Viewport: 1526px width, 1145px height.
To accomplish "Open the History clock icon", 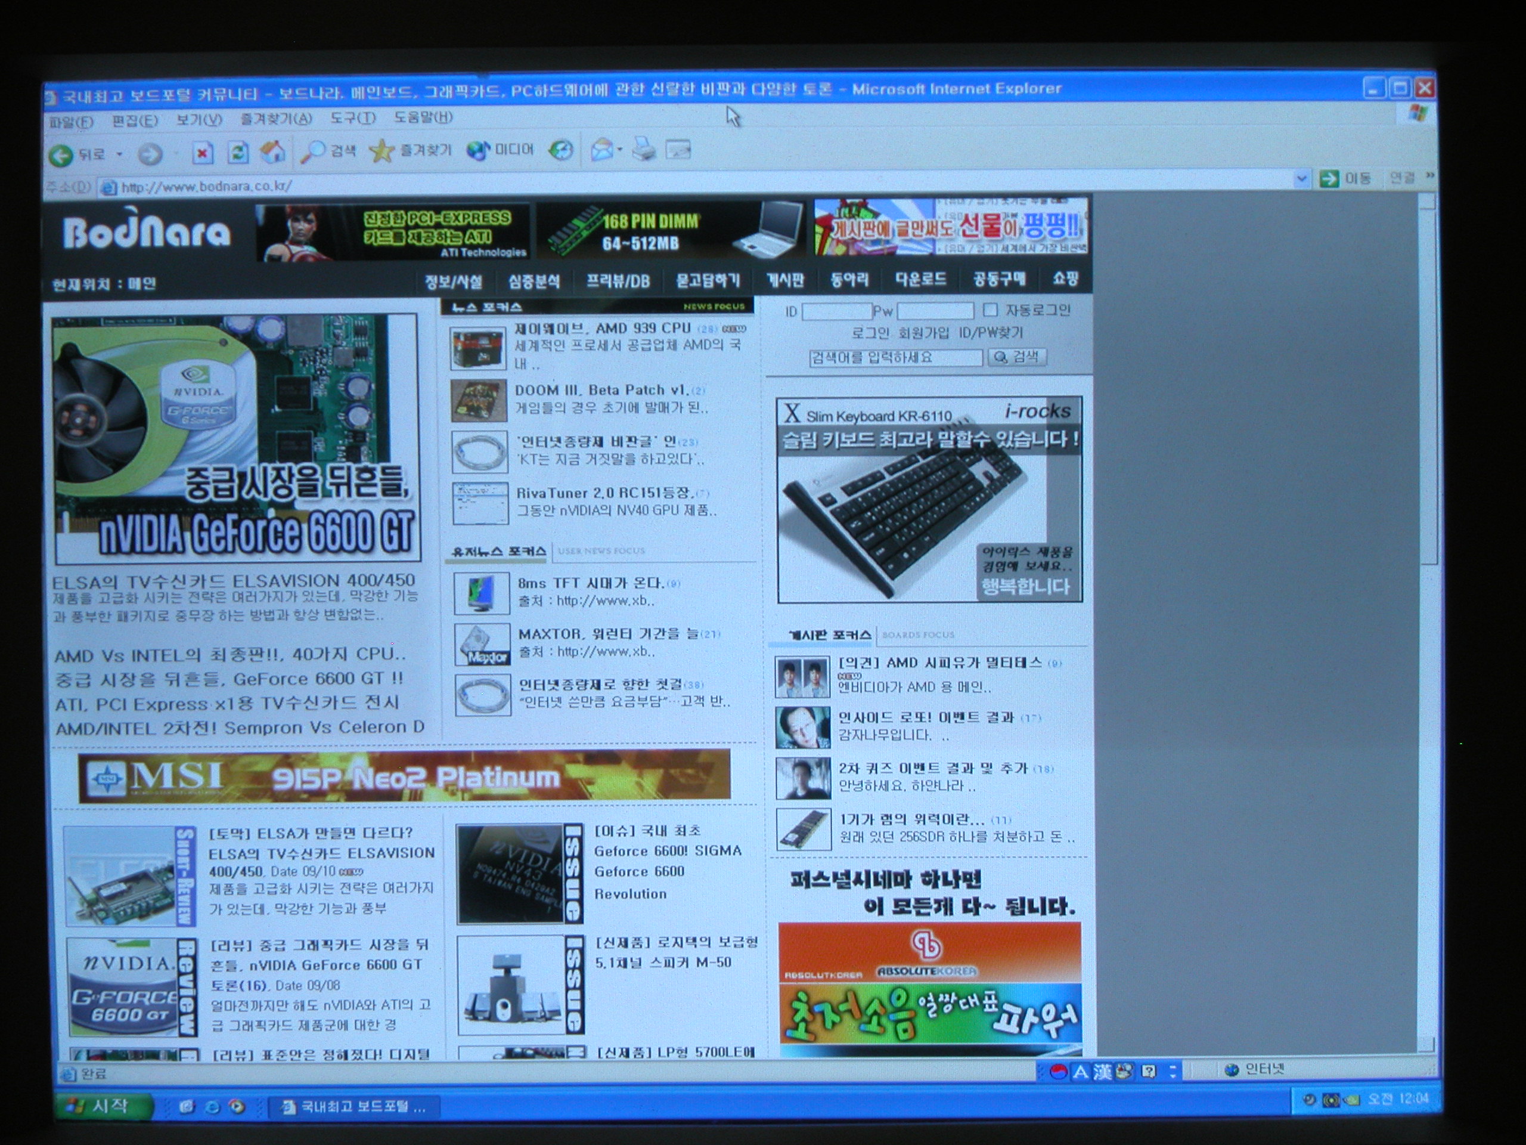I will click(x=562, y=149).
